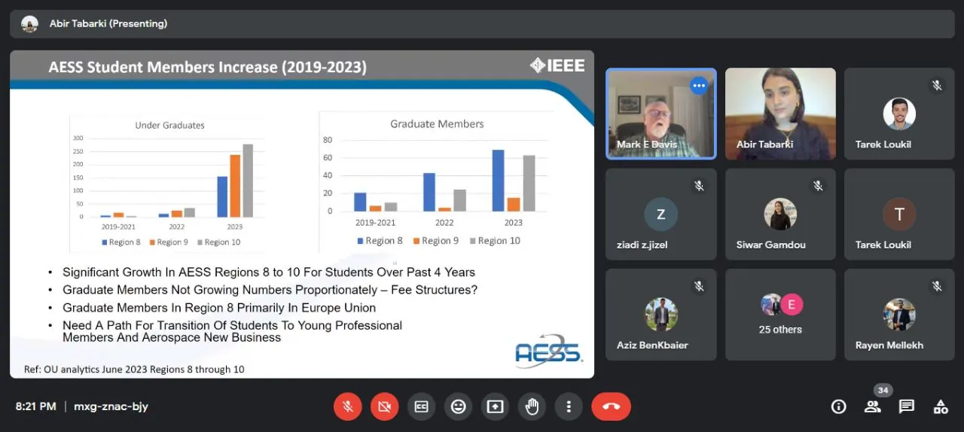This screenshot has height=432, width=964.
Task: Turn on camera with the red video button
Action: click(385, 406)
